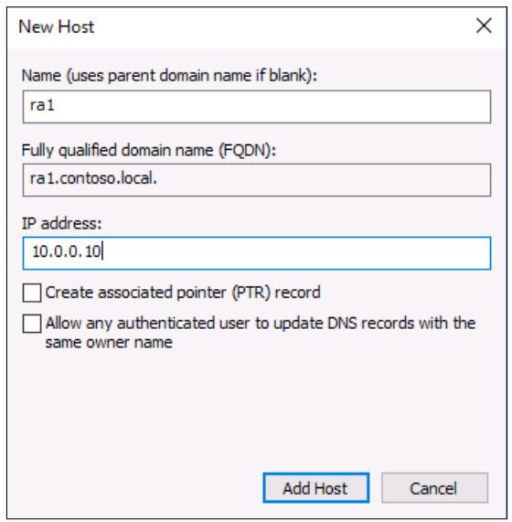
Task: Click the Add Host button
Action: tap(316, 487)
